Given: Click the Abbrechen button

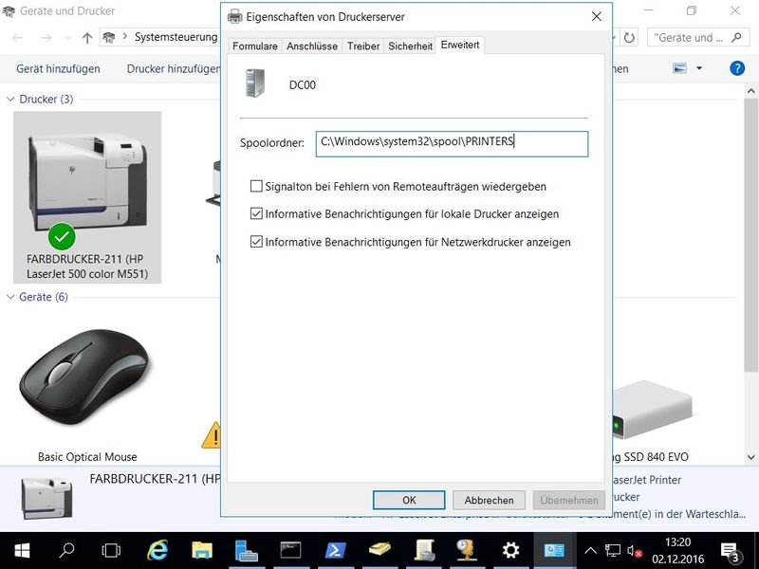Looking at the screenshot, I should tap(489, 500).
